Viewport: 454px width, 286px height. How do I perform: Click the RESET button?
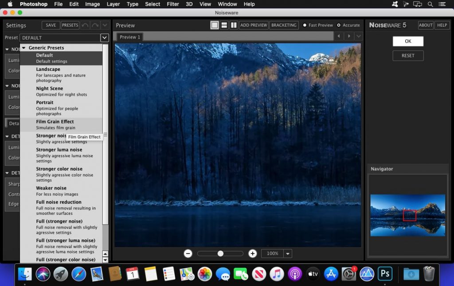407,55
